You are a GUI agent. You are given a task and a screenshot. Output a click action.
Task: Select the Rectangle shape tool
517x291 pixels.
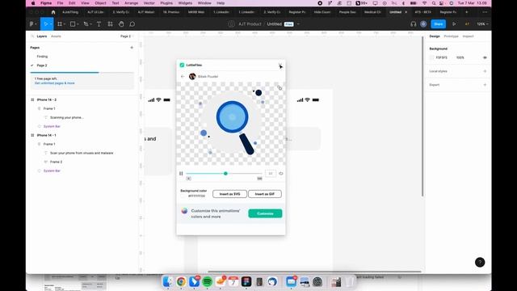coord(73,24)
